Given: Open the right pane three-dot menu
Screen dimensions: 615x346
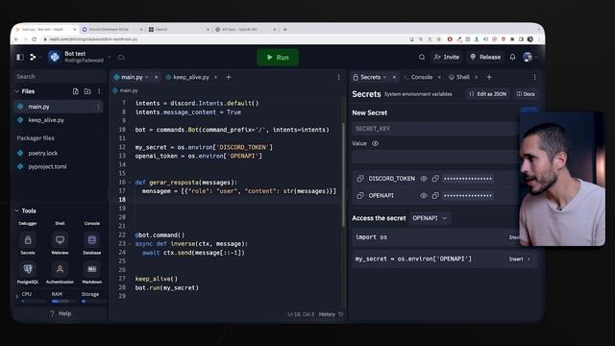Looking at the screenshot, I should 534,77.
